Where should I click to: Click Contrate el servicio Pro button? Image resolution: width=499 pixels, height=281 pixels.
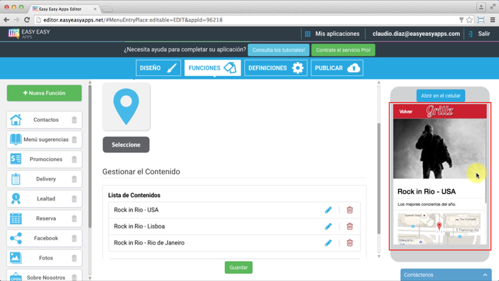343,50
